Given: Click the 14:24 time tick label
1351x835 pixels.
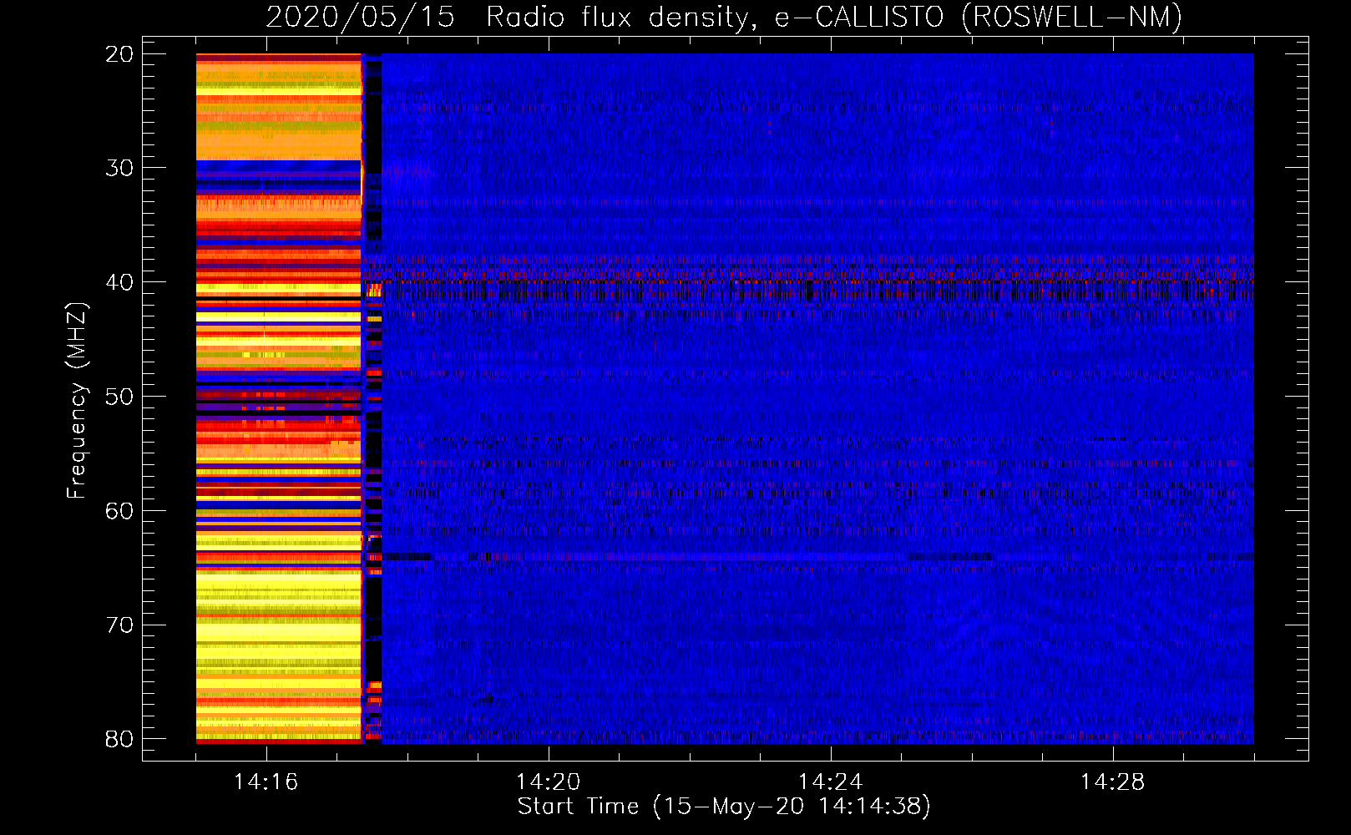Looking at the screenshot, I should click(831, 782).
